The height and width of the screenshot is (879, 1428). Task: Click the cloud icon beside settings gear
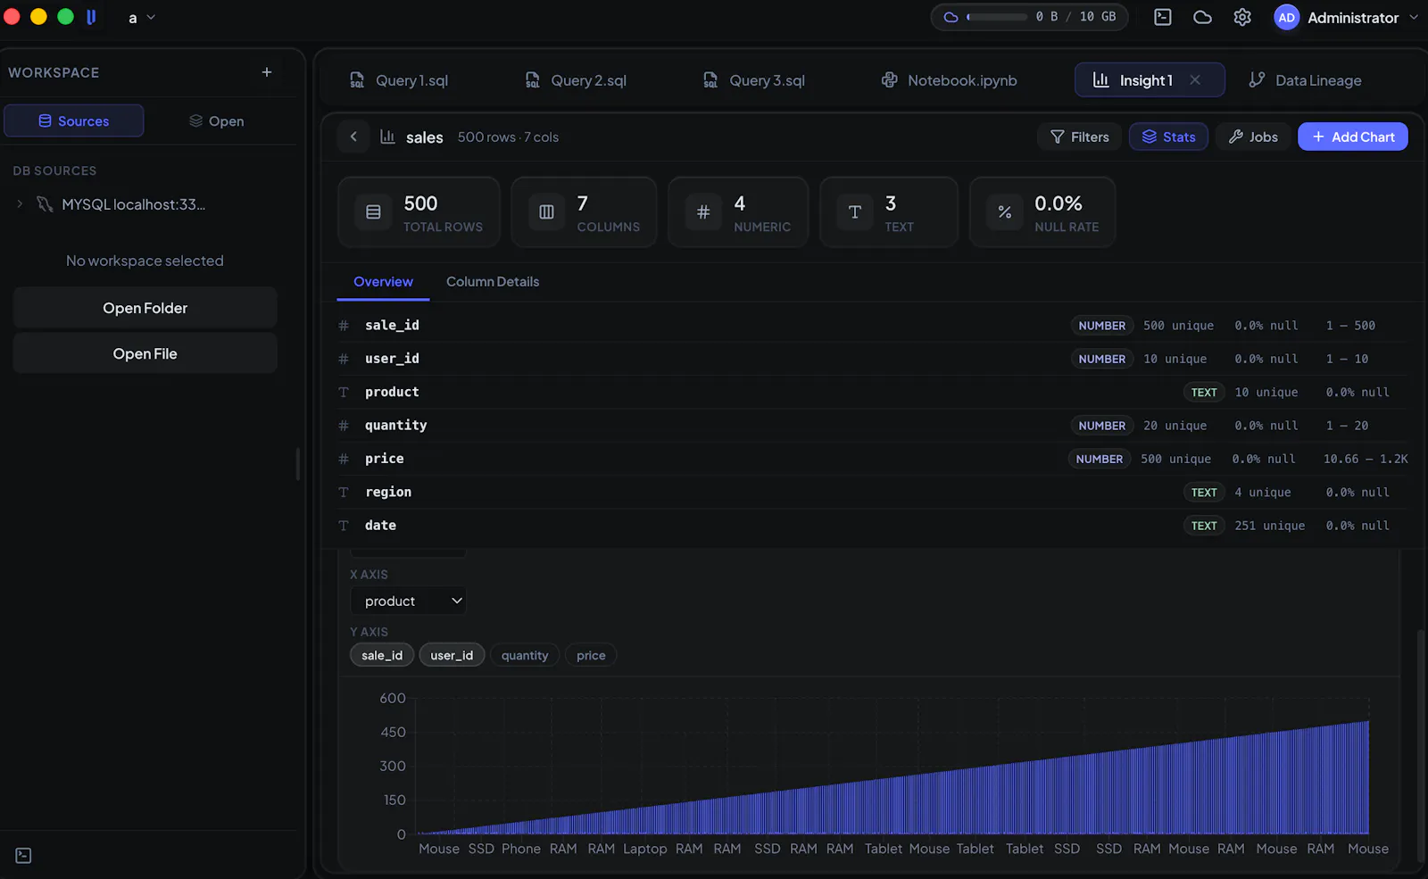tap(1202, 17)
